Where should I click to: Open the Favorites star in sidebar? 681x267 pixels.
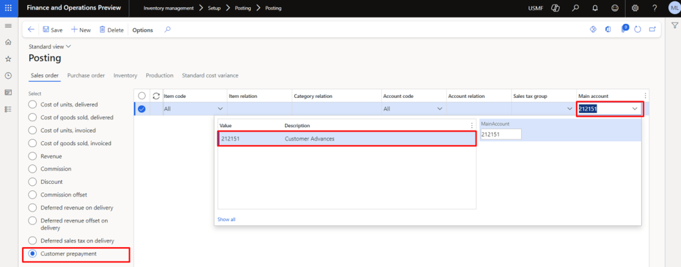tap(8, 59)
